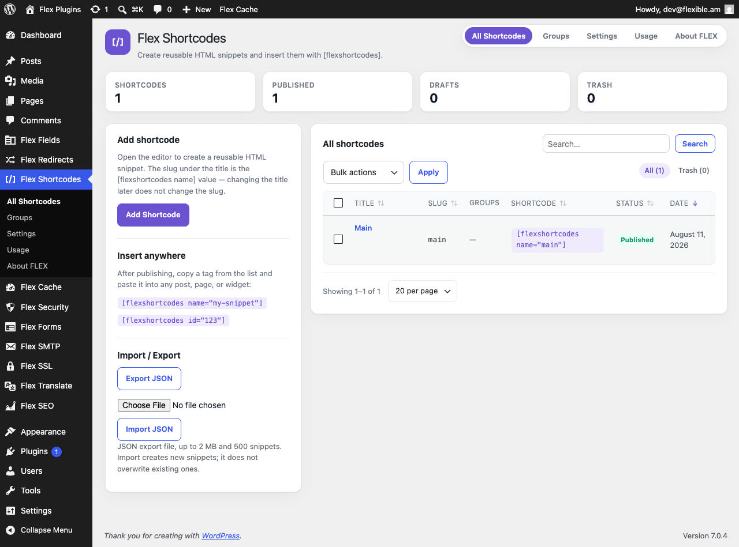Viewport: 739px width, 547px height.
Task: Sort table by Date column
Action: pos(684,203)
